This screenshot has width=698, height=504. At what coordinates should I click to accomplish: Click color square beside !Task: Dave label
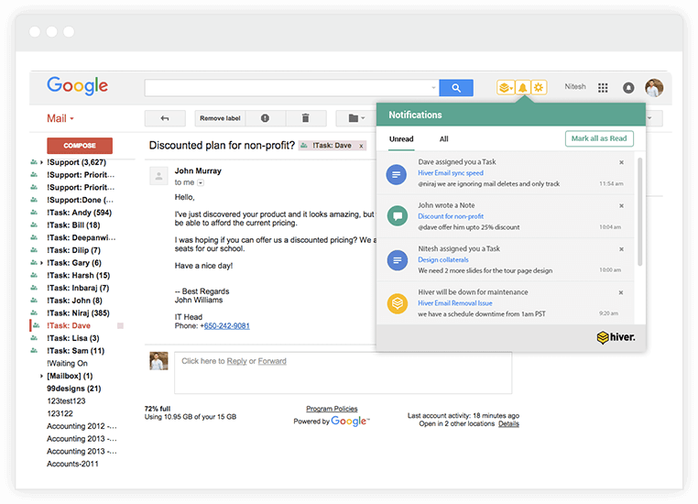[x=120, y=326]
